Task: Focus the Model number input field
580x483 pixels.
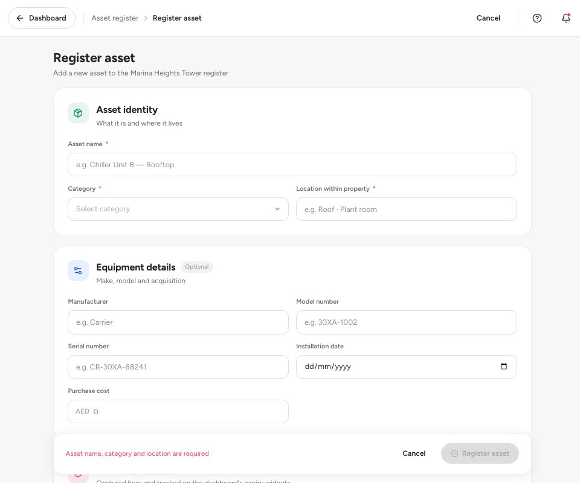Action: pos(406,322)
